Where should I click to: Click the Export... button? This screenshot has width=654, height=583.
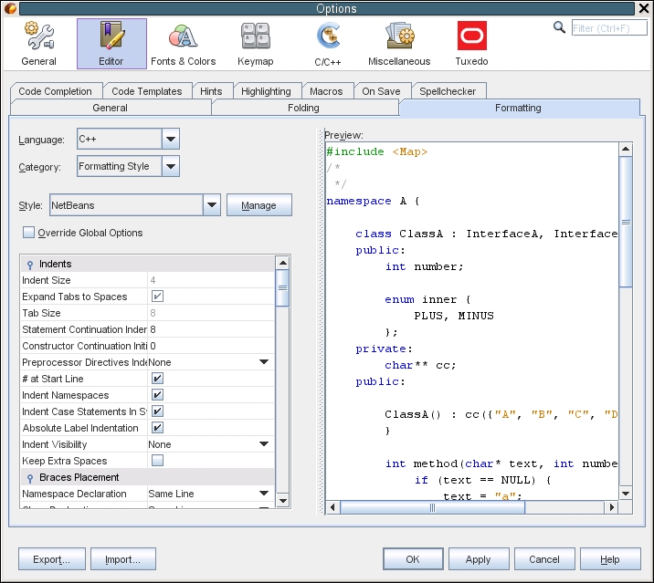[x=52, y=559]
